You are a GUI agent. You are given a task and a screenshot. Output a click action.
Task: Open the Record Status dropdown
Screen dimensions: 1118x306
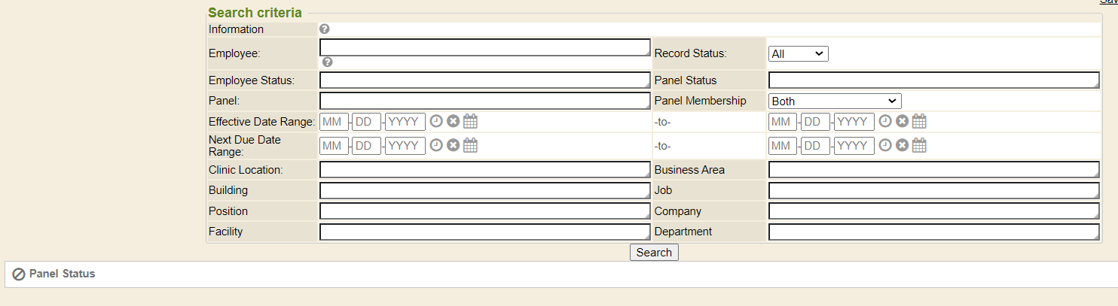[x=798, y=54]
